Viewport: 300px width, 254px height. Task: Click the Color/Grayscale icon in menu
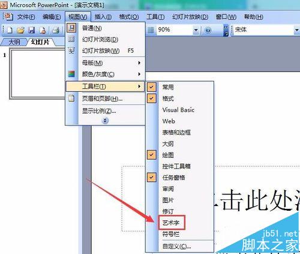71,74
